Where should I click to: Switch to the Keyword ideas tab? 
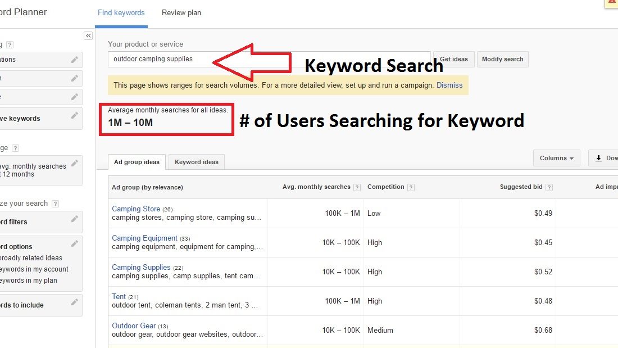click(197, 162)
